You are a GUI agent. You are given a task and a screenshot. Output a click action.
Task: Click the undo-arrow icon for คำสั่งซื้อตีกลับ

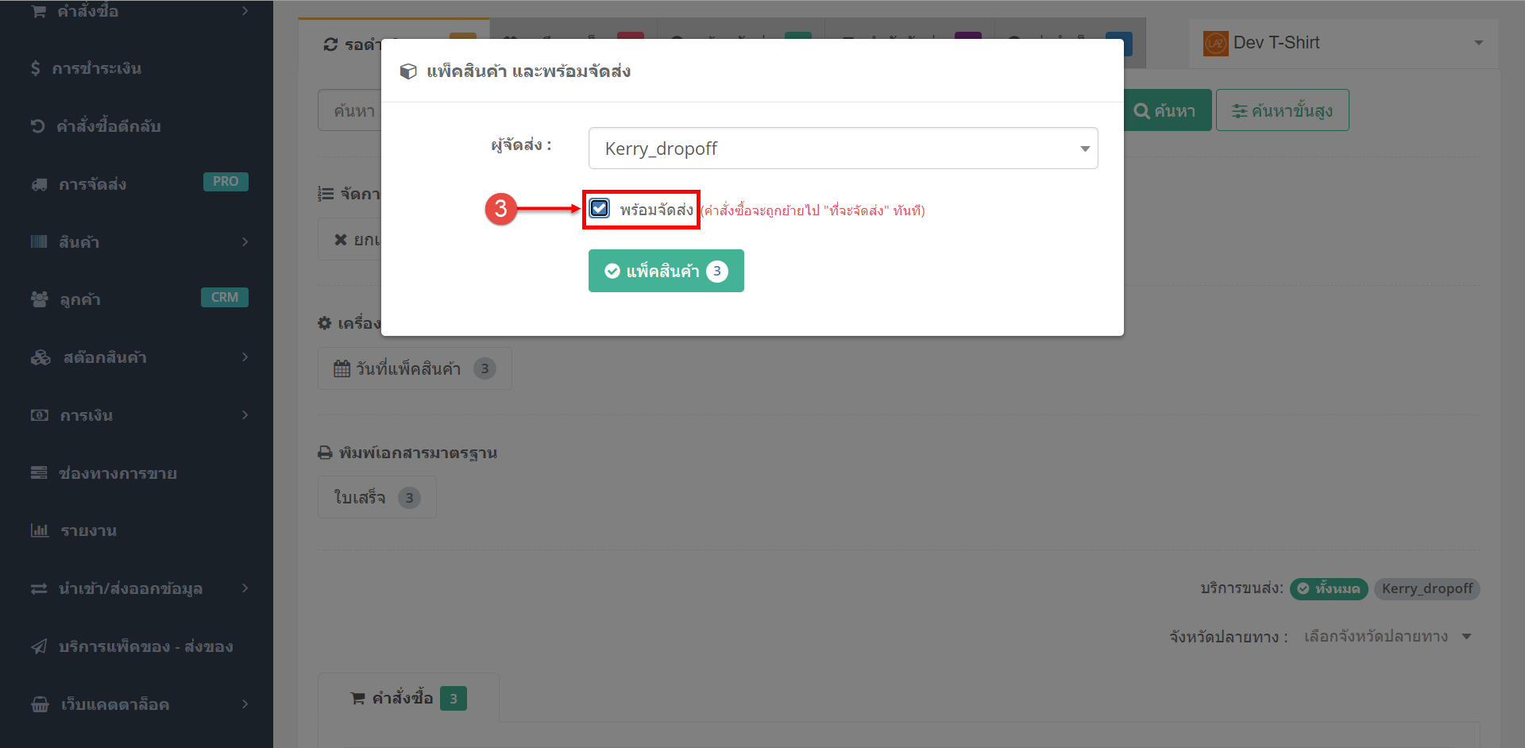pos(37,125)
